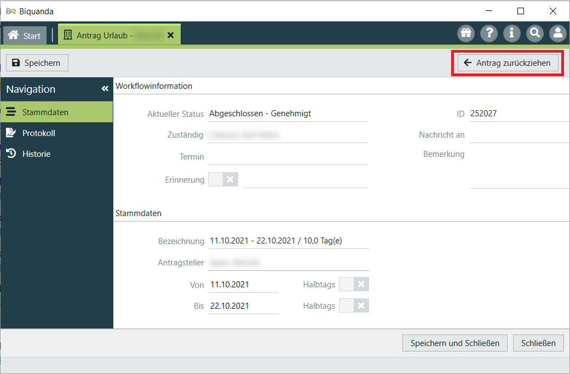Toggle Halbtags switch for Von date

point(354,284)
